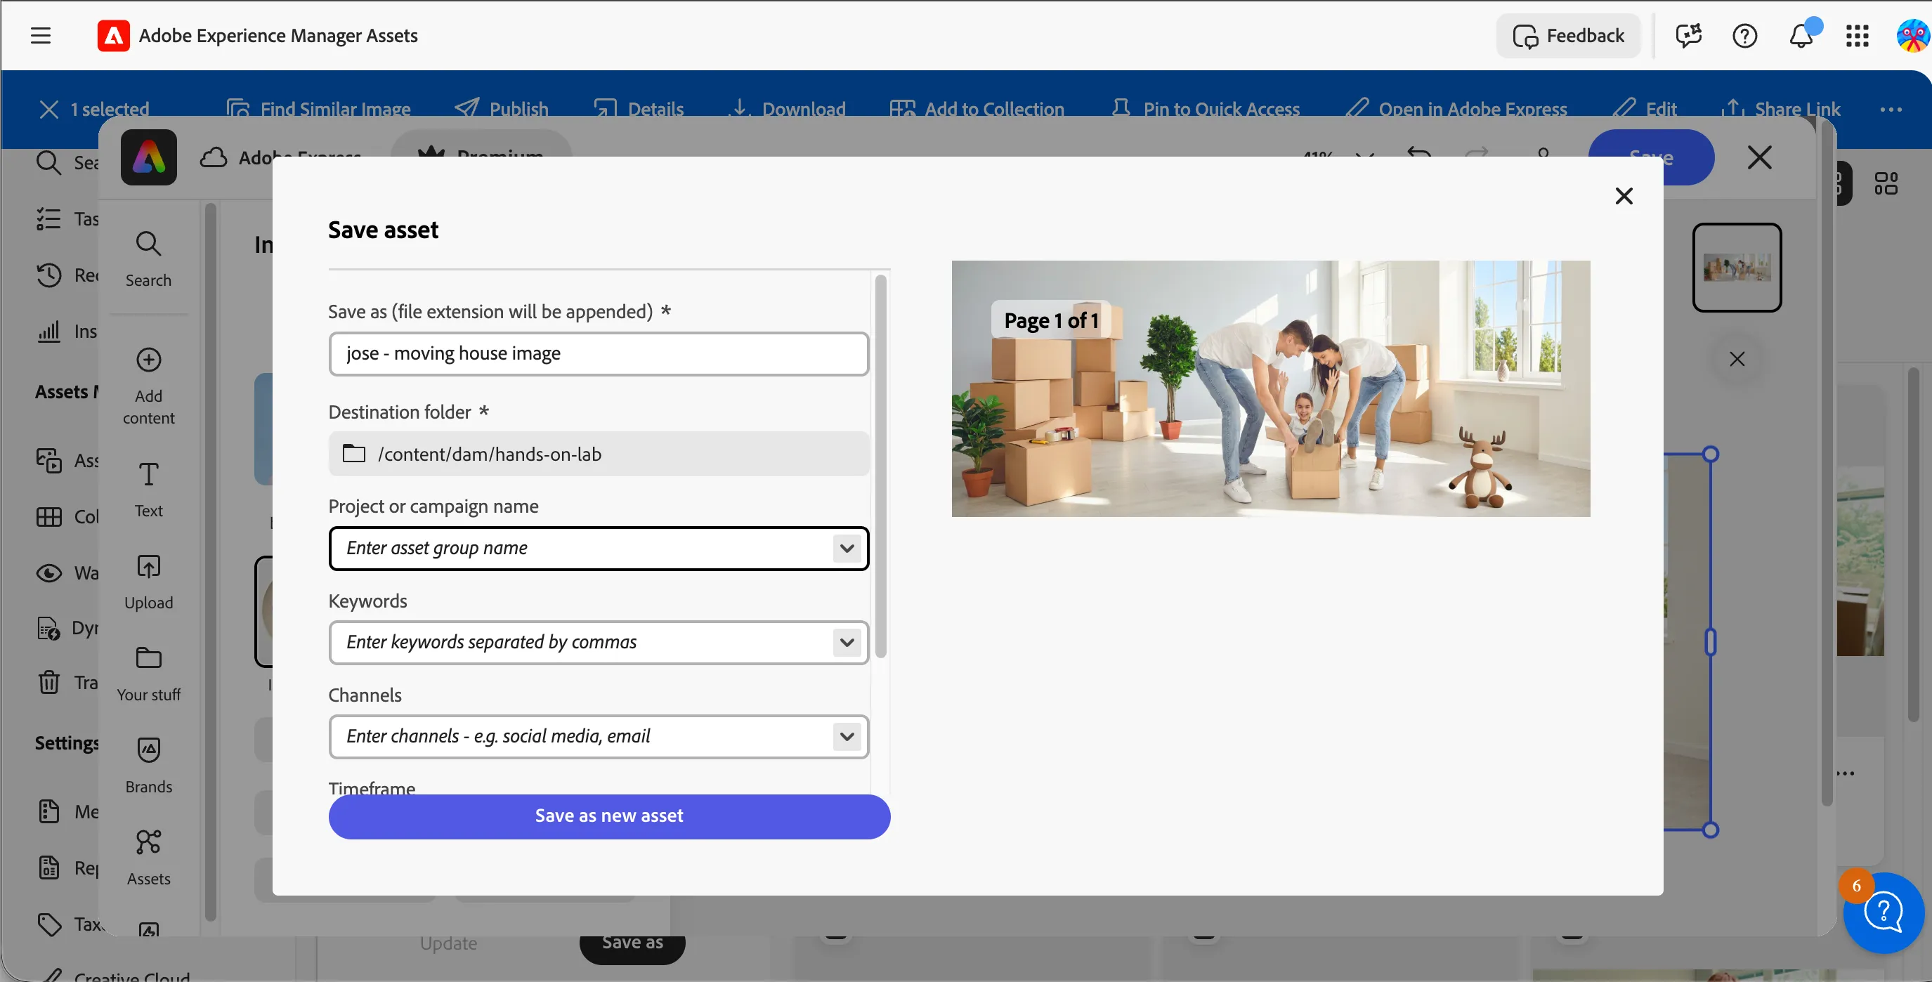Open the app switcher grid
This screenshot has width=1932, height=982.
click(x=1857, y=35)
